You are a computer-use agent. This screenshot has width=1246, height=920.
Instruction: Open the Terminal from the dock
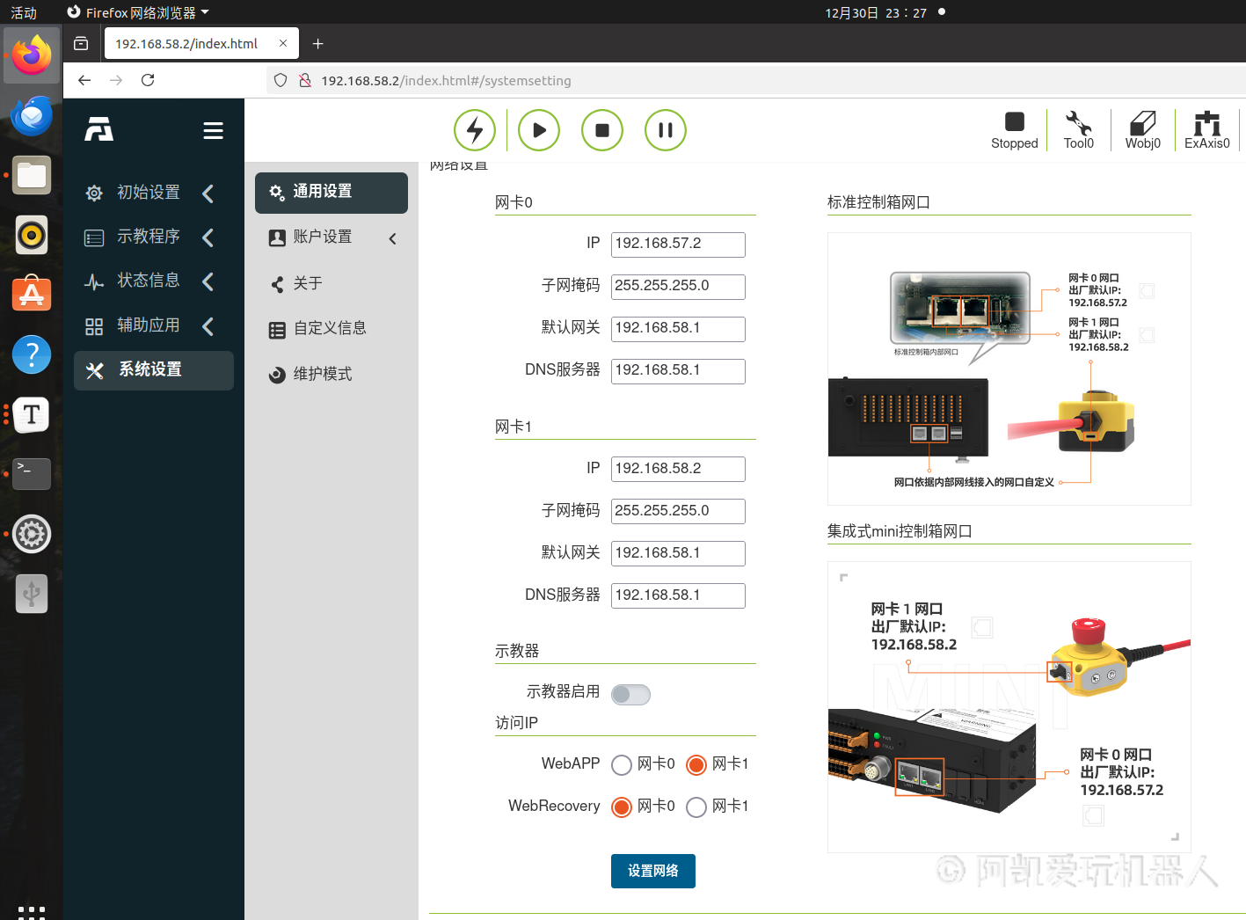click(32, 473)
